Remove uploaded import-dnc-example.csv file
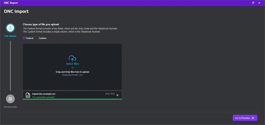This screenshot has height=125, width=265. [118, 95]
